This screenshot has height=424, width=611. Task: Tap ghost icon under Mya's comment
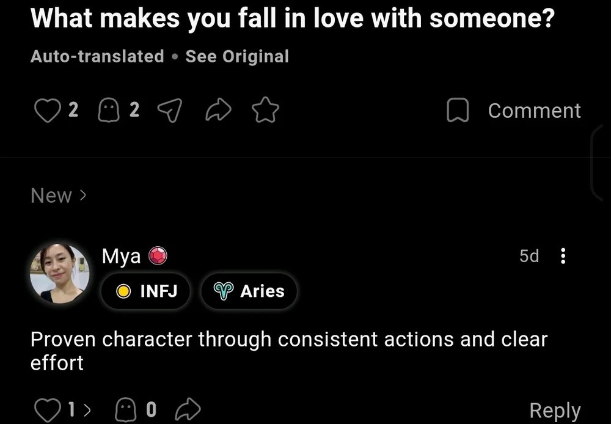126,410
